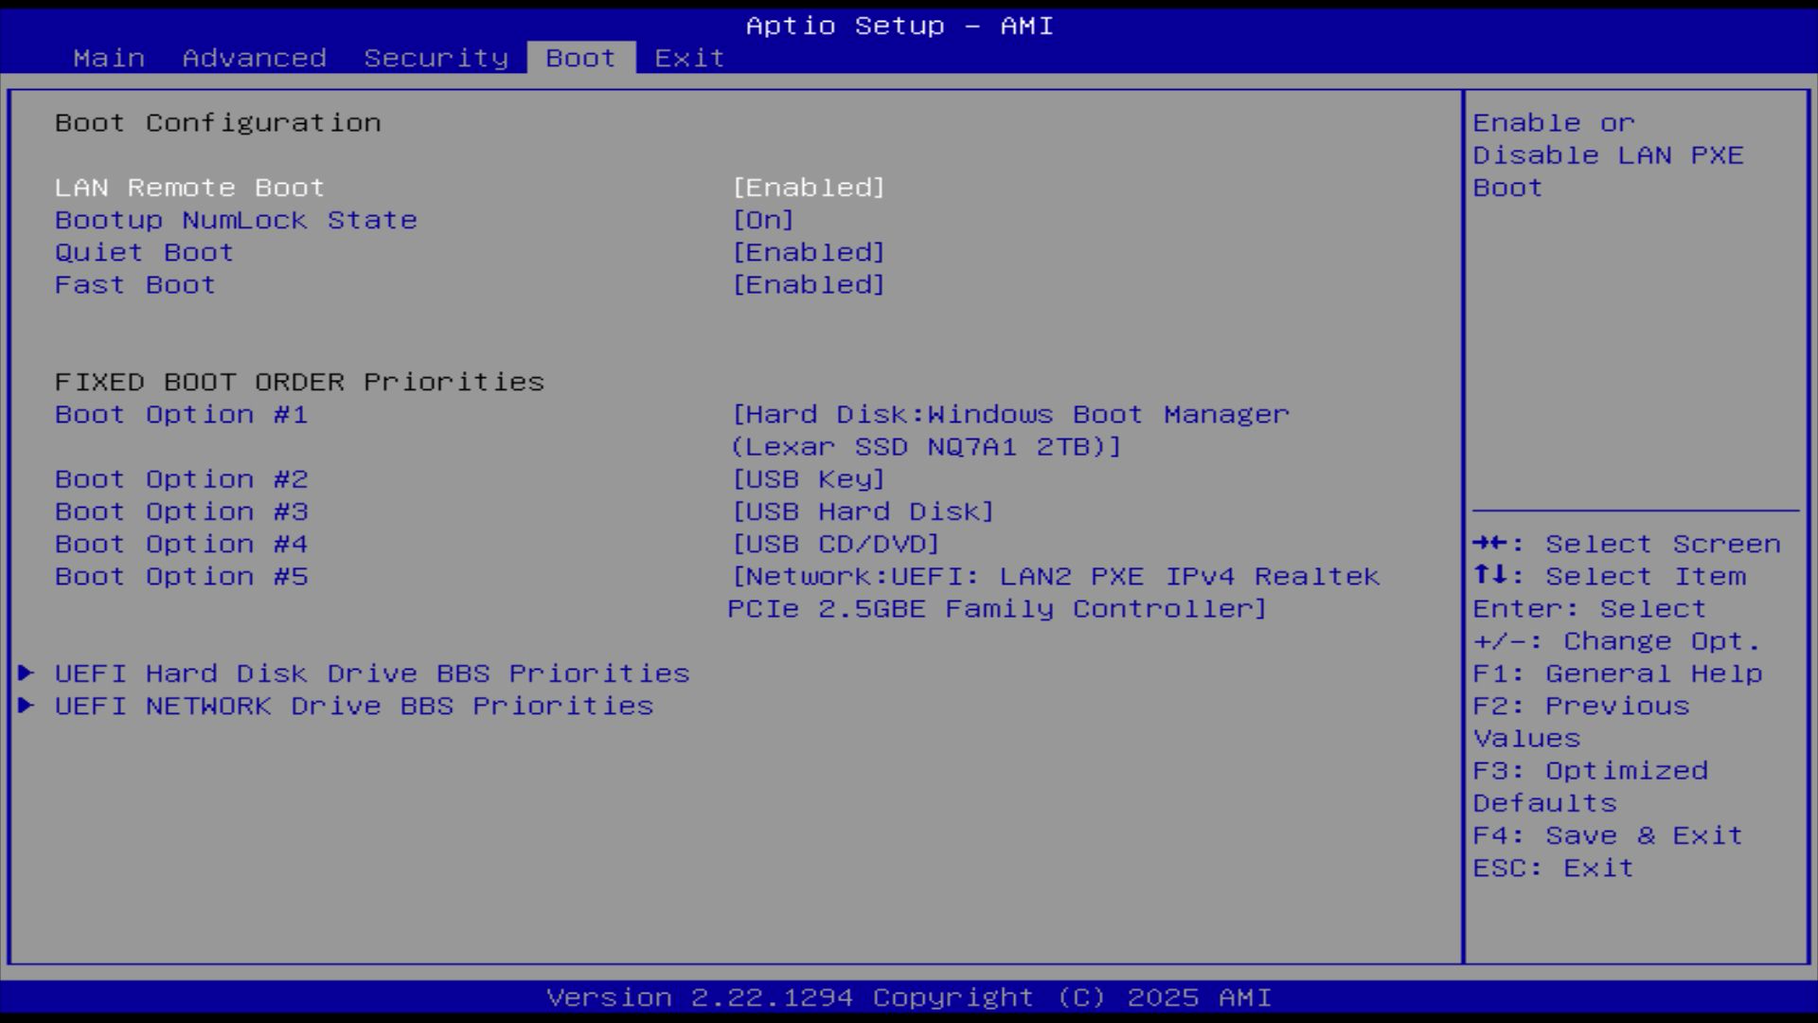
Task: Expand UEFI Hard Disk Drive BBS Priorities
Action: click(x=371, y=673)
